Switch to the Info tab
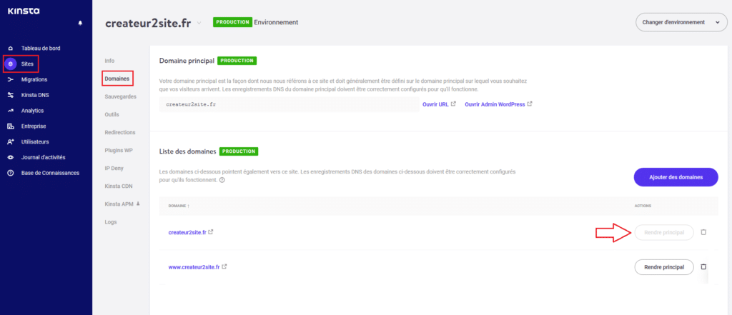Viewport: 732px width, 315px height. coord(109,61)
